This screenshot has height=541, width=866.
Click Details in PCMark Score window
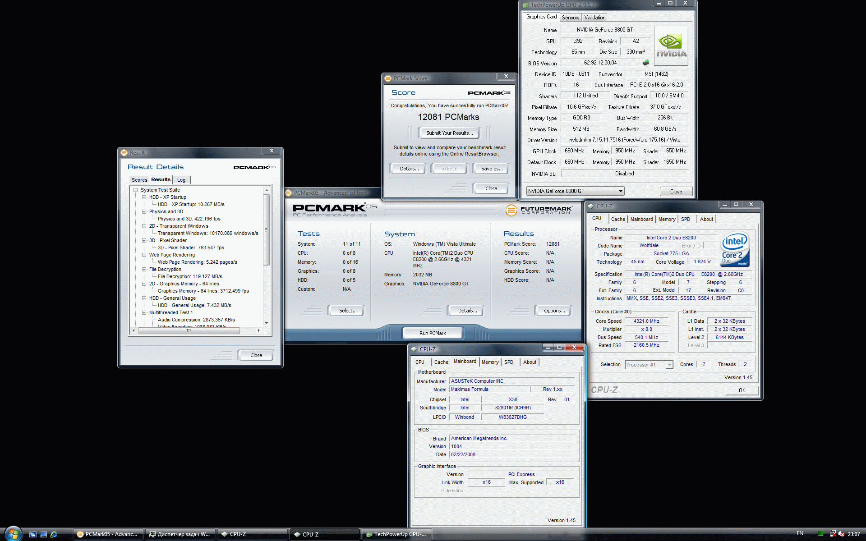[x=409, y=169]
